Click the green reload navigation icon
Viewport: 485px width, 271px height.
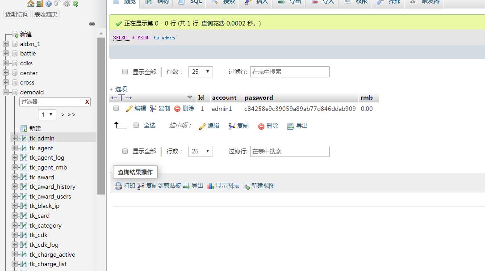coord(75,4)
